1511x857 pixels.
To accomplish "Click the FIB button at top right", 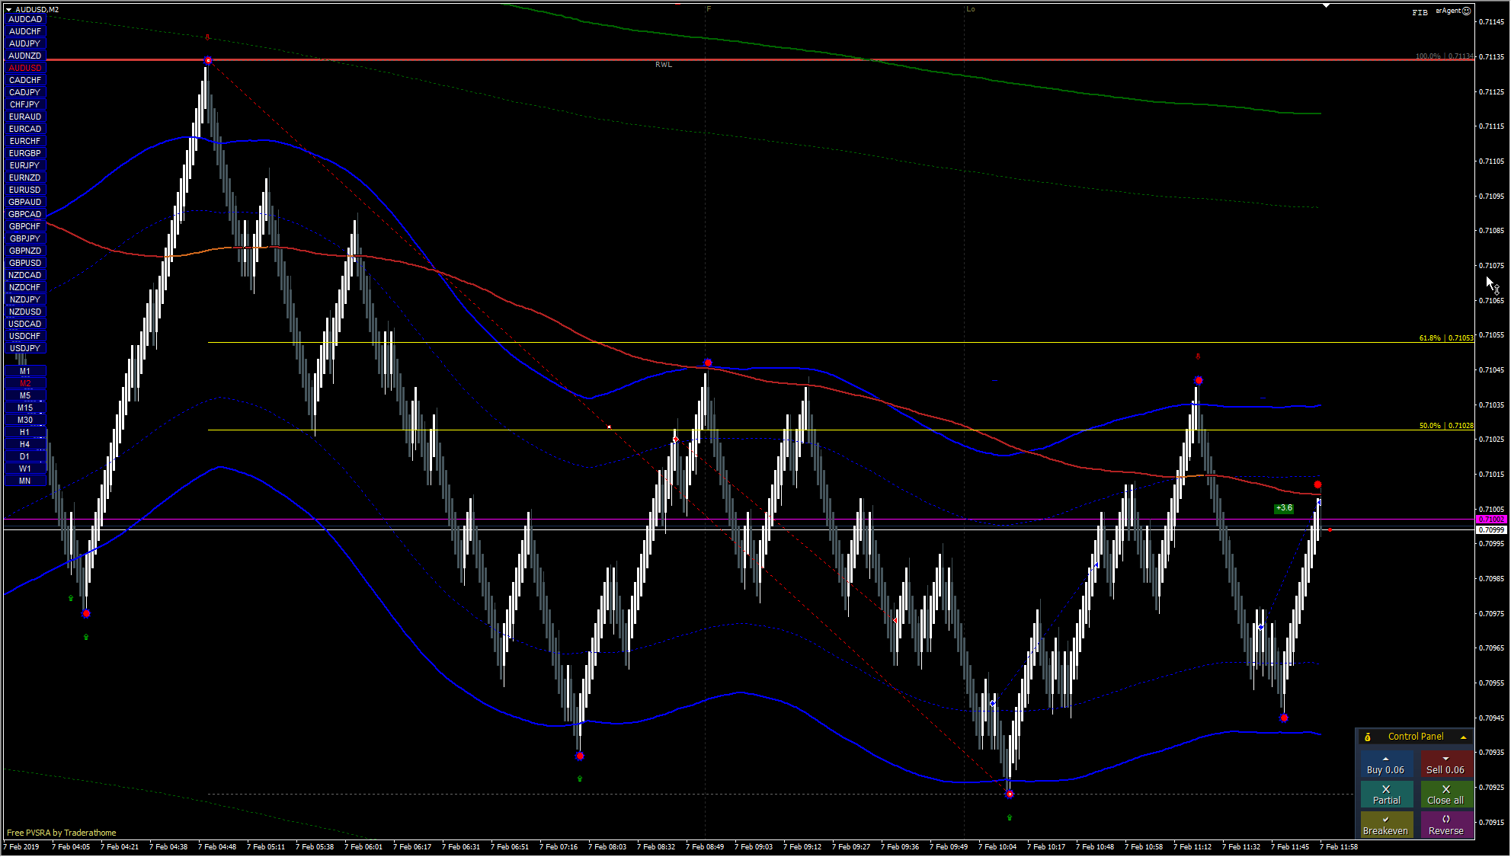I will tap(1420, 12).
